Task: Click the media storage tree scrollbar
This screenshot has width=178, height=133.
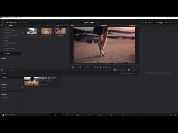Action: click(23, 33)
